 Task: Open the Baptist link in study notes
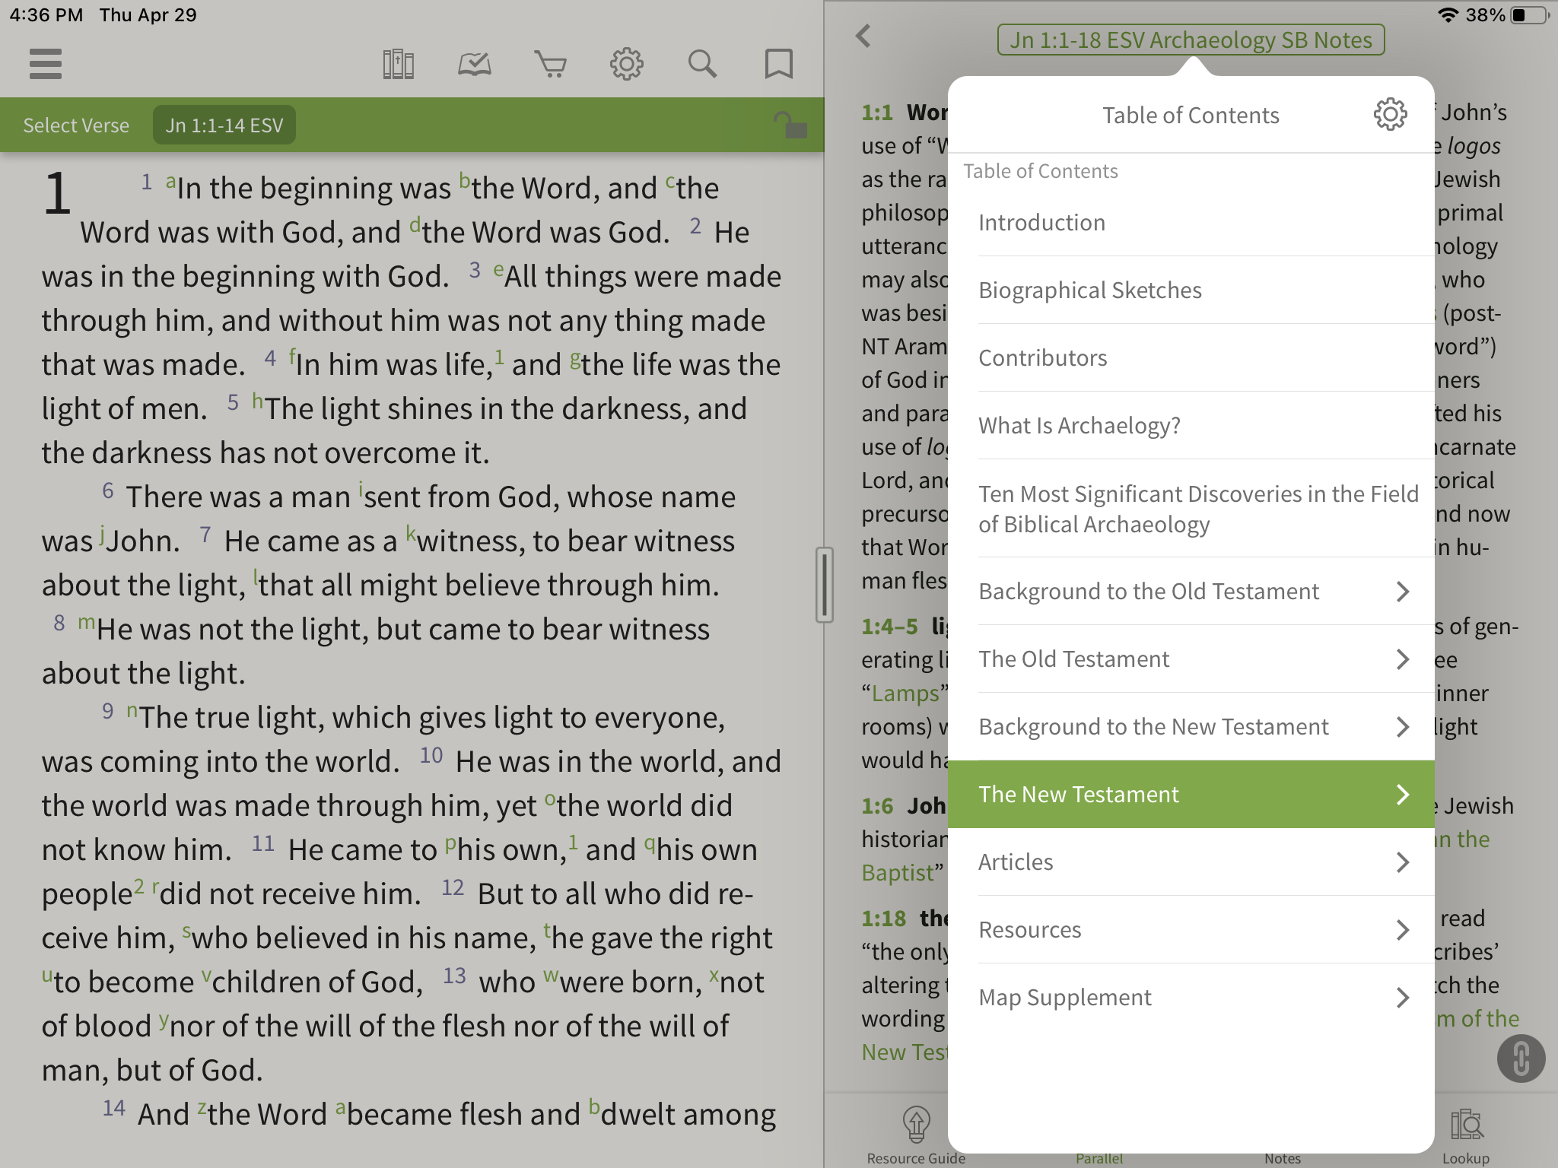[898, 872]
